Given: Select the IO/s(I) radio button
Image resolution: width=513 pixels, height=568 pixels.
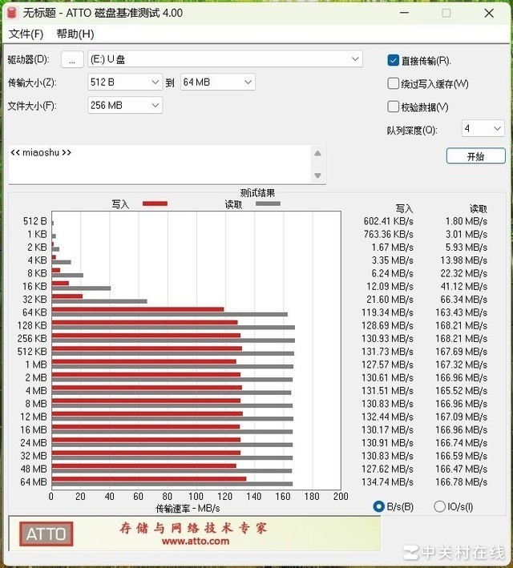Looking at the screenshot, I should pos(439,506).
